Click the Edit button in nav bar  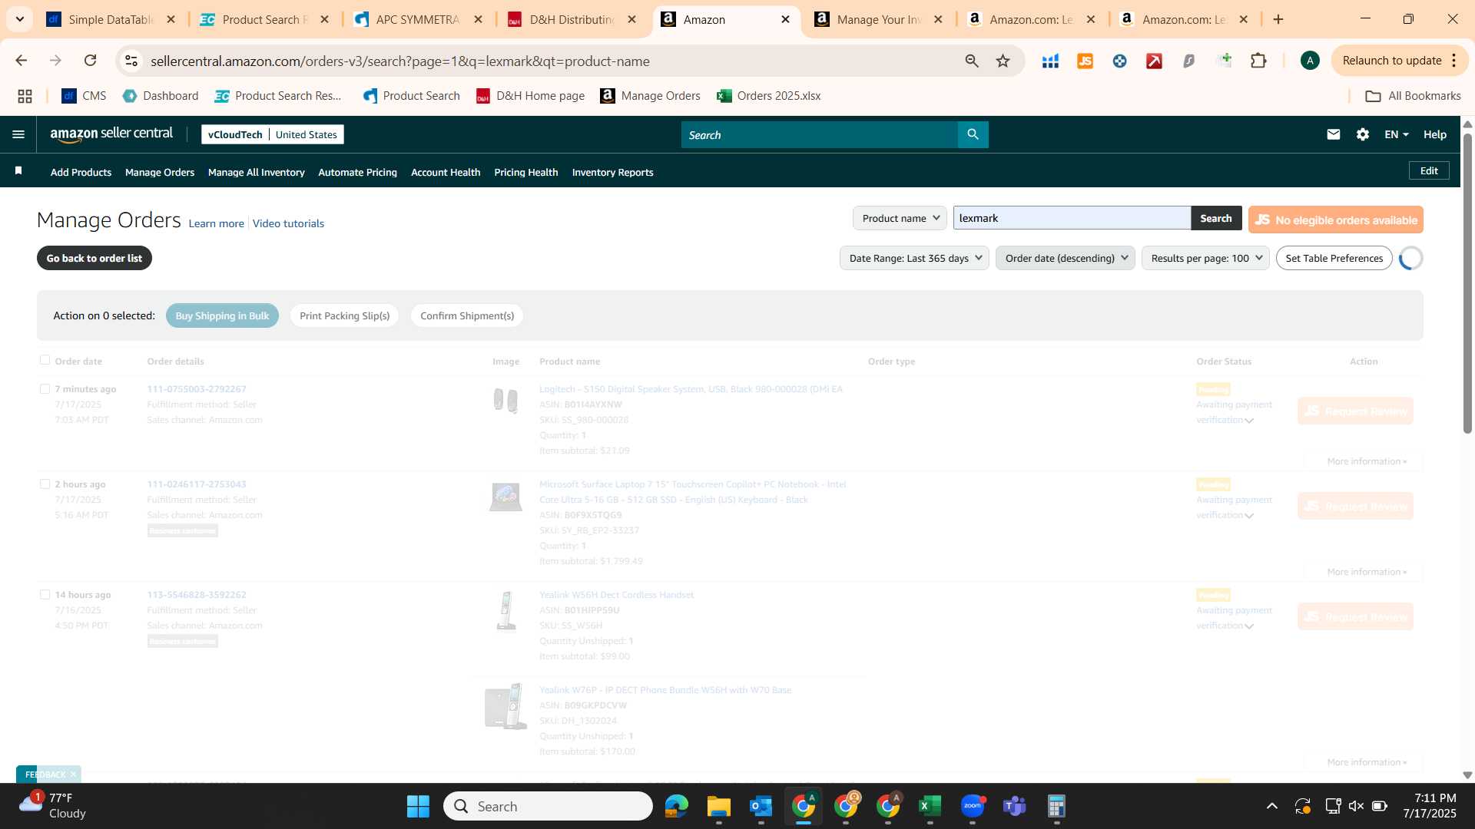pos(1429,170)
